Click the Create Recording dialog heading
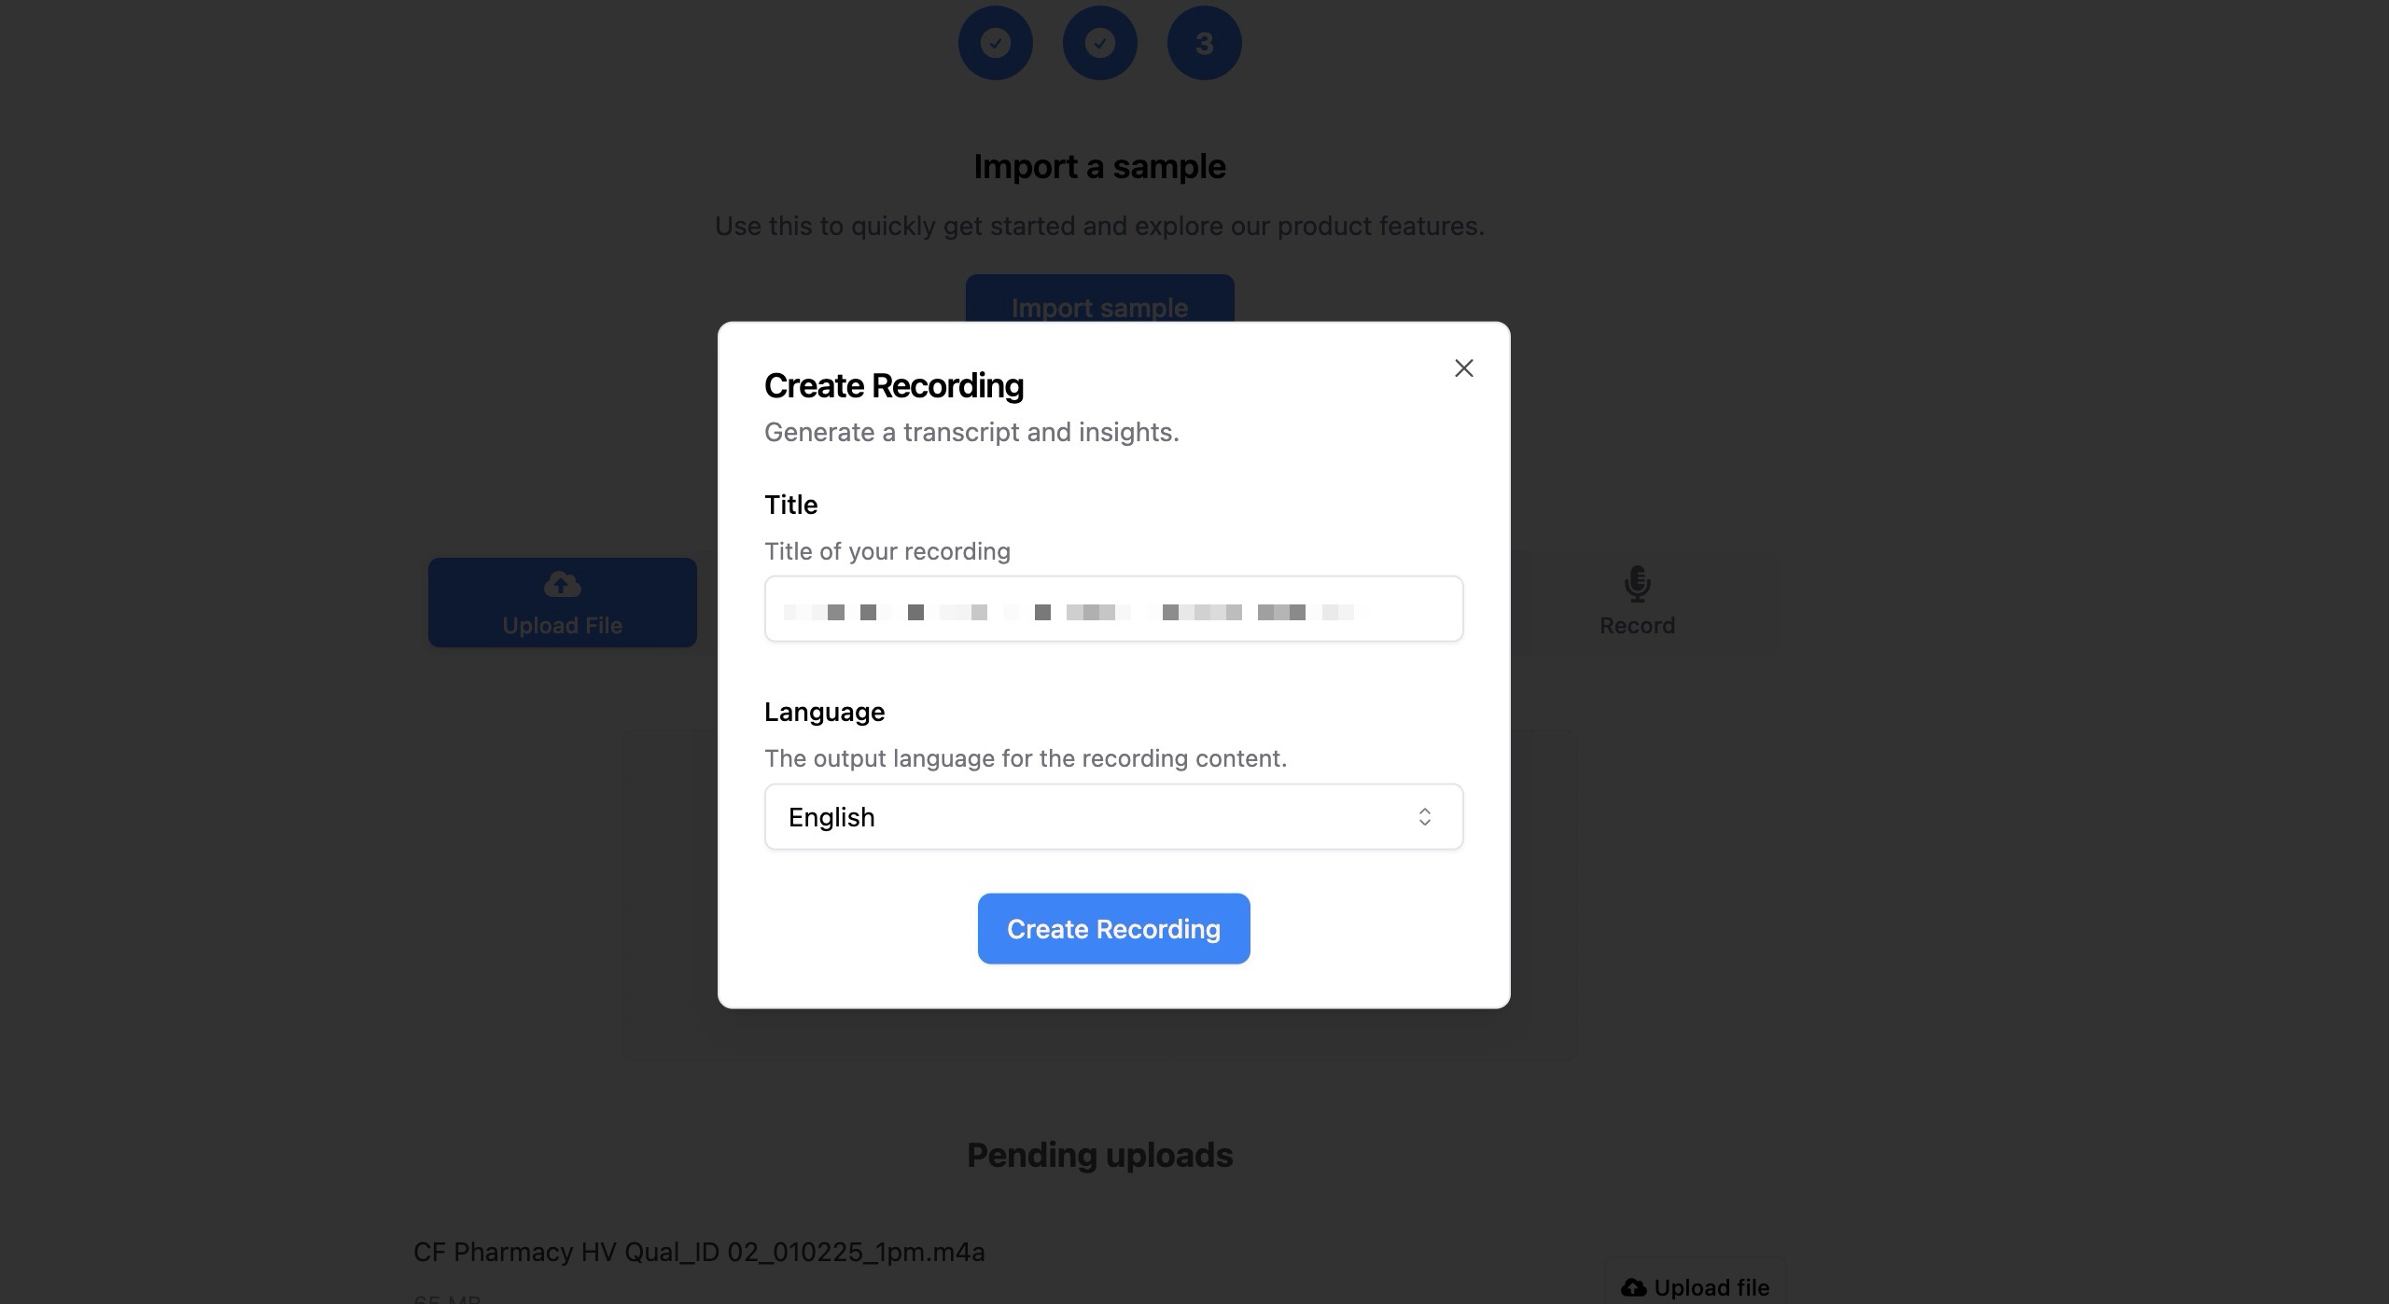Screen dimensions: 2389x1304 coord(893,386)
